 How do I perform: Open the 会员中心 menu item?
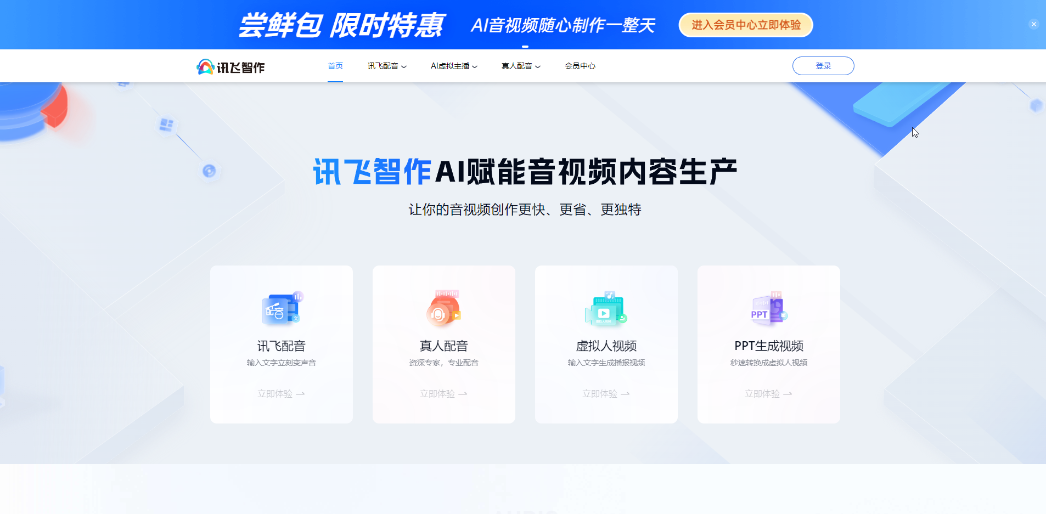coord(580,66)
